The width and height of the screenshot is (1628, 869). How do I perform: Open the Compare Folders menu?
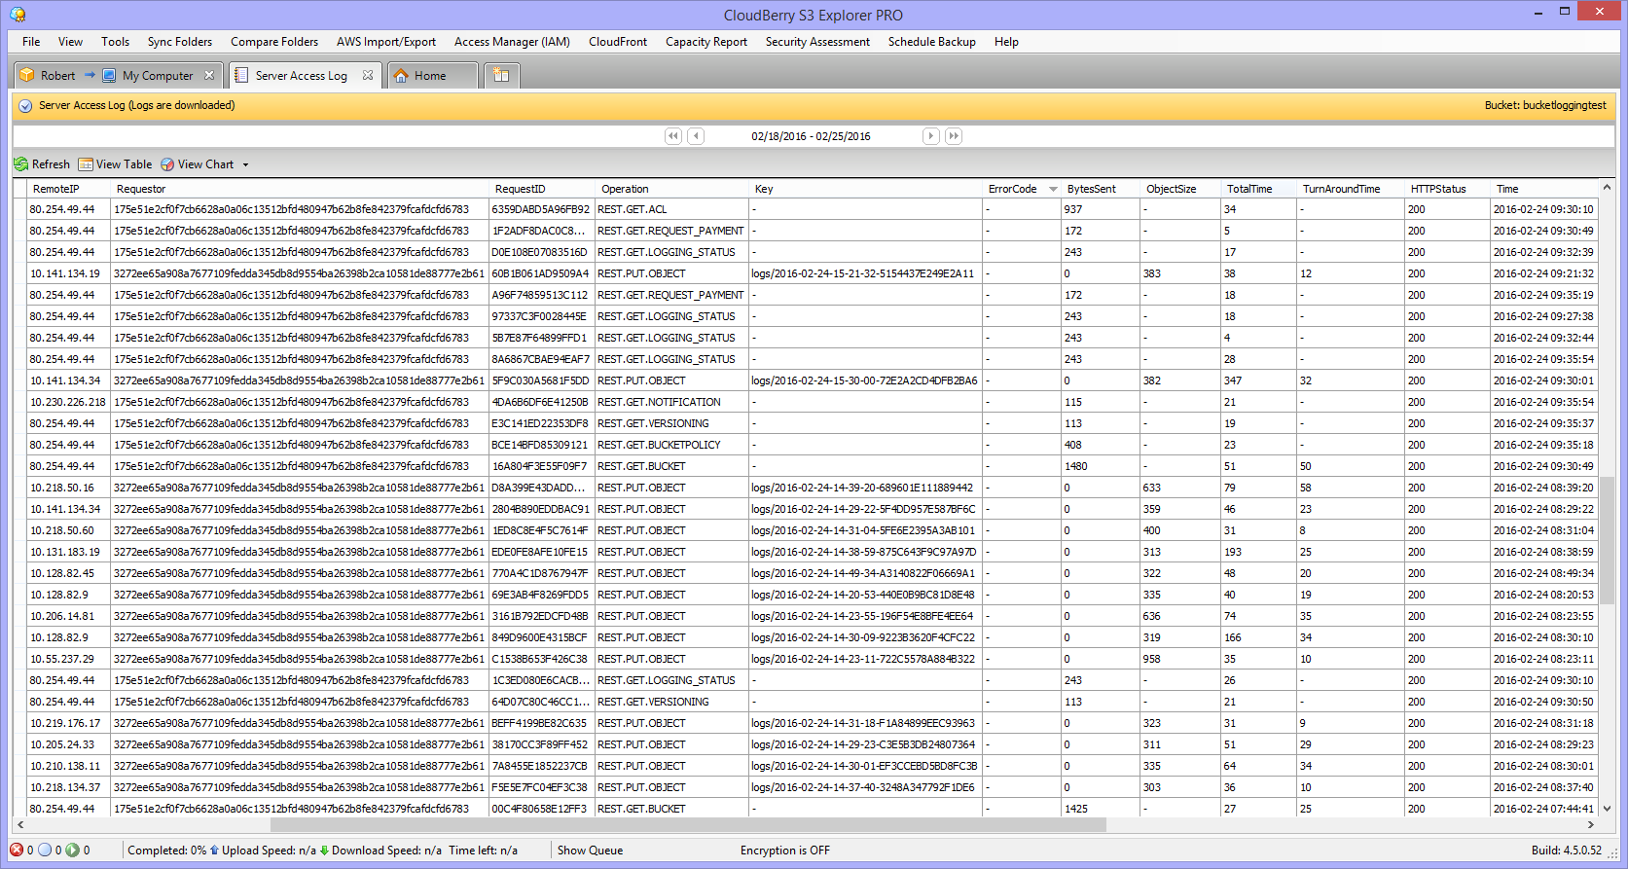click(x=274, y=42)
